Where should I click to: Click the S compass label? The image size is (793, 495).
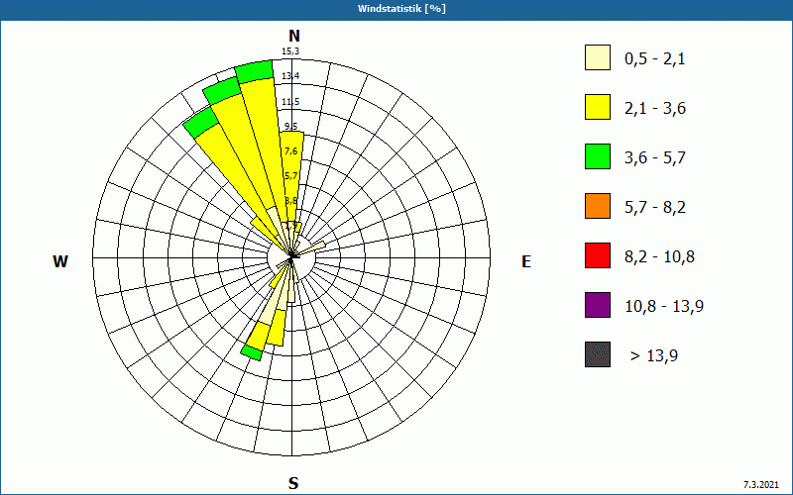(293, 483)
